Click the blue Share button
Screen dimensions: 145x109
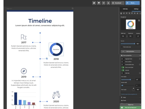click(133, 3)
